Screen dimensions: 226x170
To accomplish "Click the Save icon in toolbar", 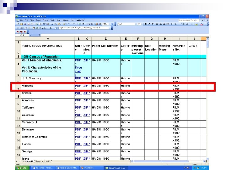I will pos(25,24).
